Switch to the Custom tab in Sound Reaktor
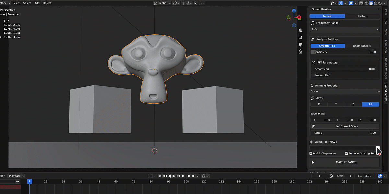The height and width of the screenshot is (194, 389). pos(362,16)
